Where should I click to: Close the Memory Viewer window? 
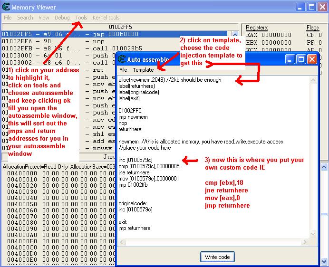322,7
